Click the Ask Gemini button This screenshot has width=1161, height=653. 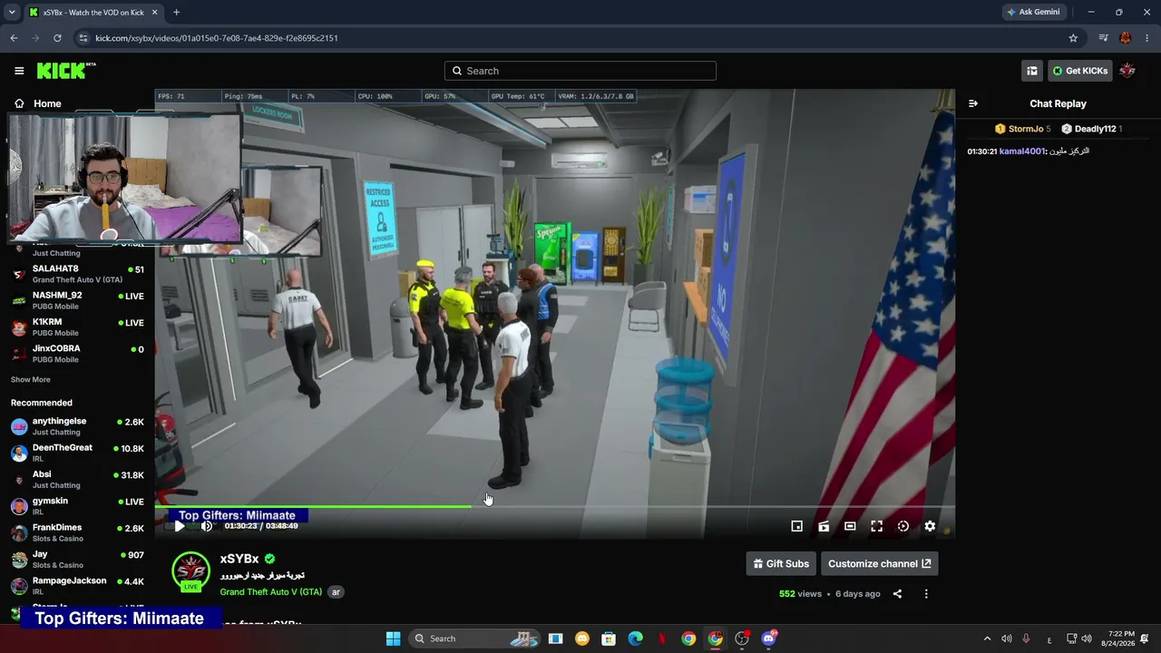point(1033,12)
